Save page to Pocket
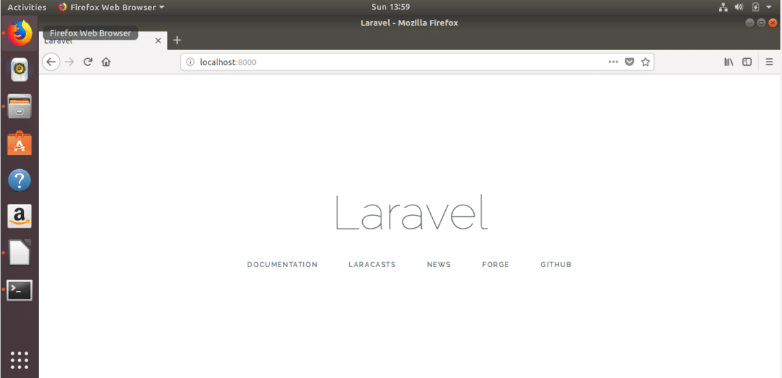Viewport: 782px width, 378px height. (x=629, y=62)
